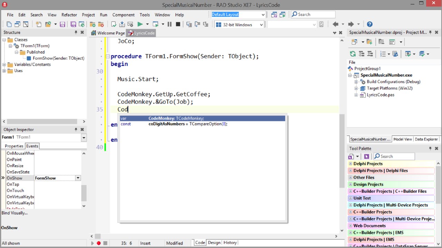The height and width of the screenshot is (248, 442).
Task: Open the Default Layout dropdown
Action: pos(263,14)
